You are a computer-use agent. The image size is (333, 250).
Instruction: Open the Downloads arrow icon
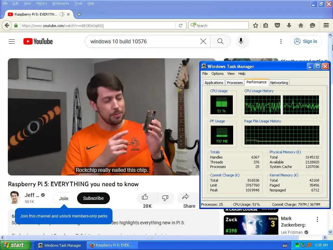(289, 25)
